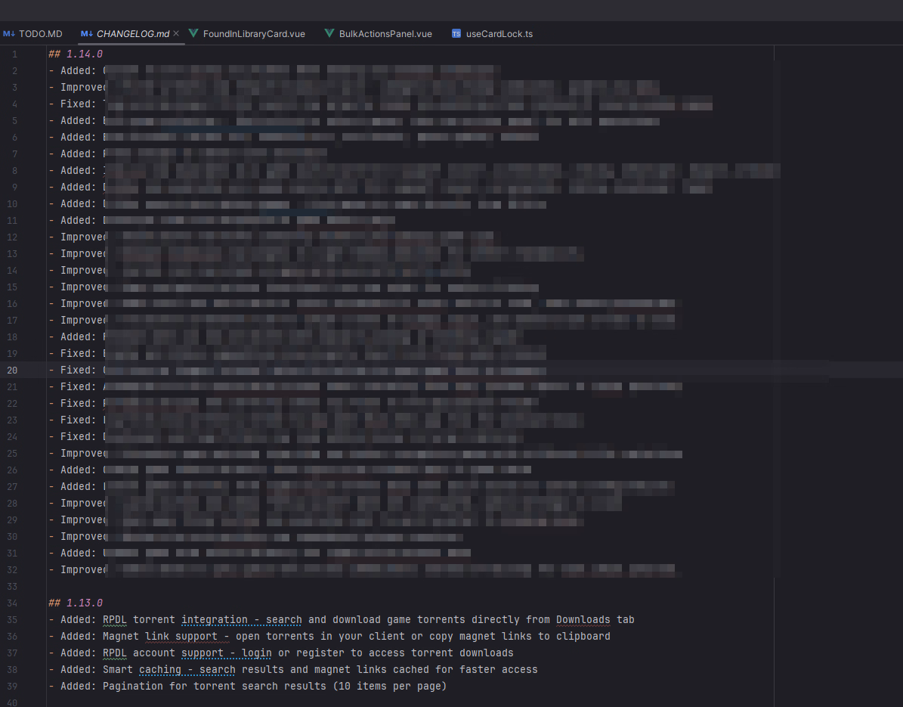Image resolution: width=903 pixels, height=707 pixels.
Task: Click line number 1 in the gutter
Action: pos(14,54)
